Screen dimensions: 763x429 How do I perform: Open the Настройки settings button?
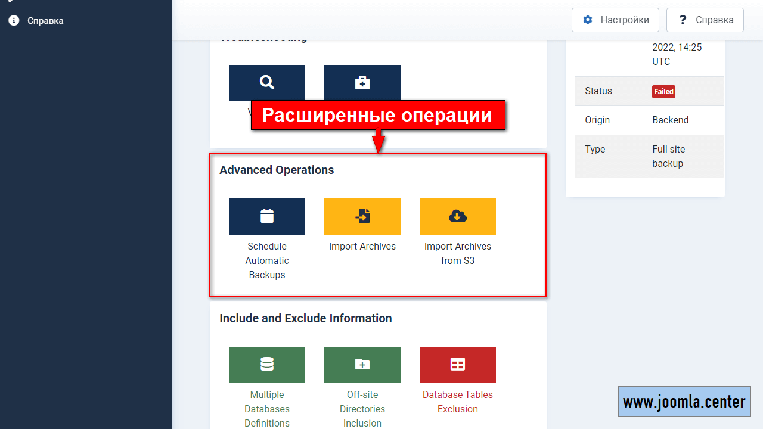click(615, 20)
